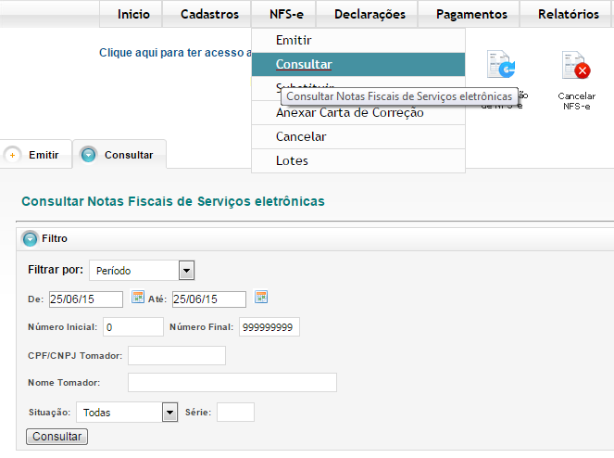Click the Número Final field
The width and height of the screenshot is (614, 458).
[269, 327]
